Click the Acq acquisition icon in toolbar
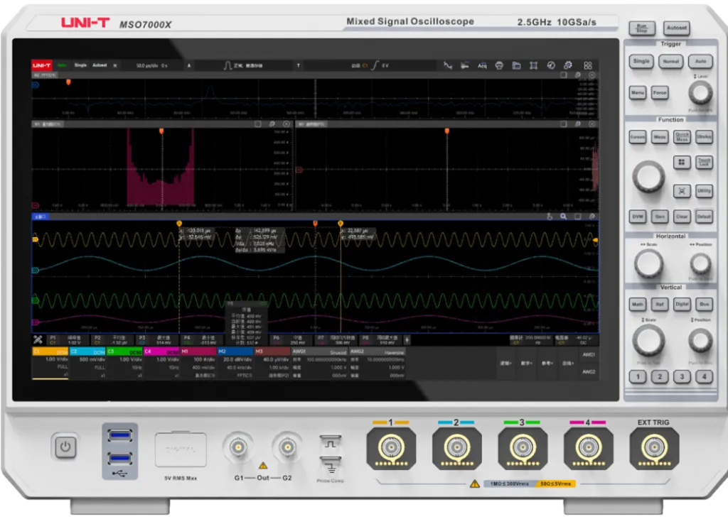This screenshot has width=728, height=524. click(481, 65)
